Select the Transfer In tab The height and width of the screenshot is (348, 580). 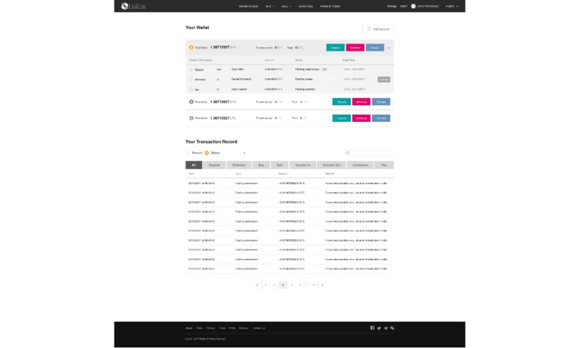(302, 165)
